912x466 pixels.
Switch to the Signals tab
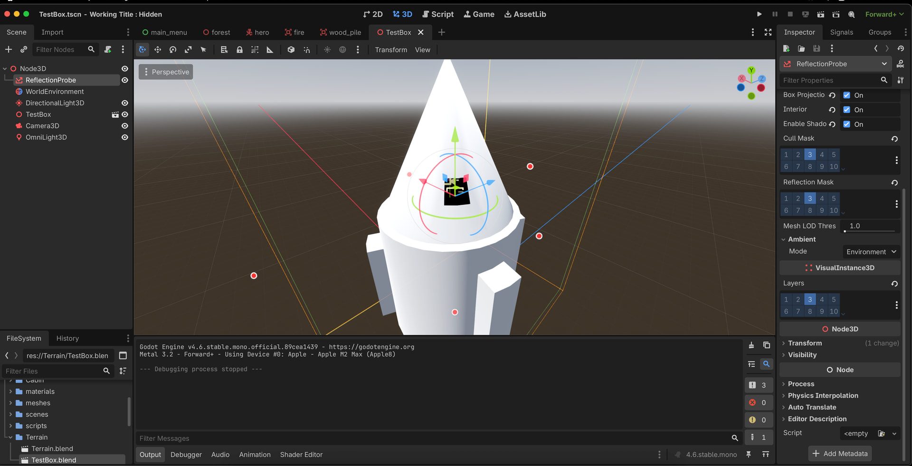click(841, 32)
